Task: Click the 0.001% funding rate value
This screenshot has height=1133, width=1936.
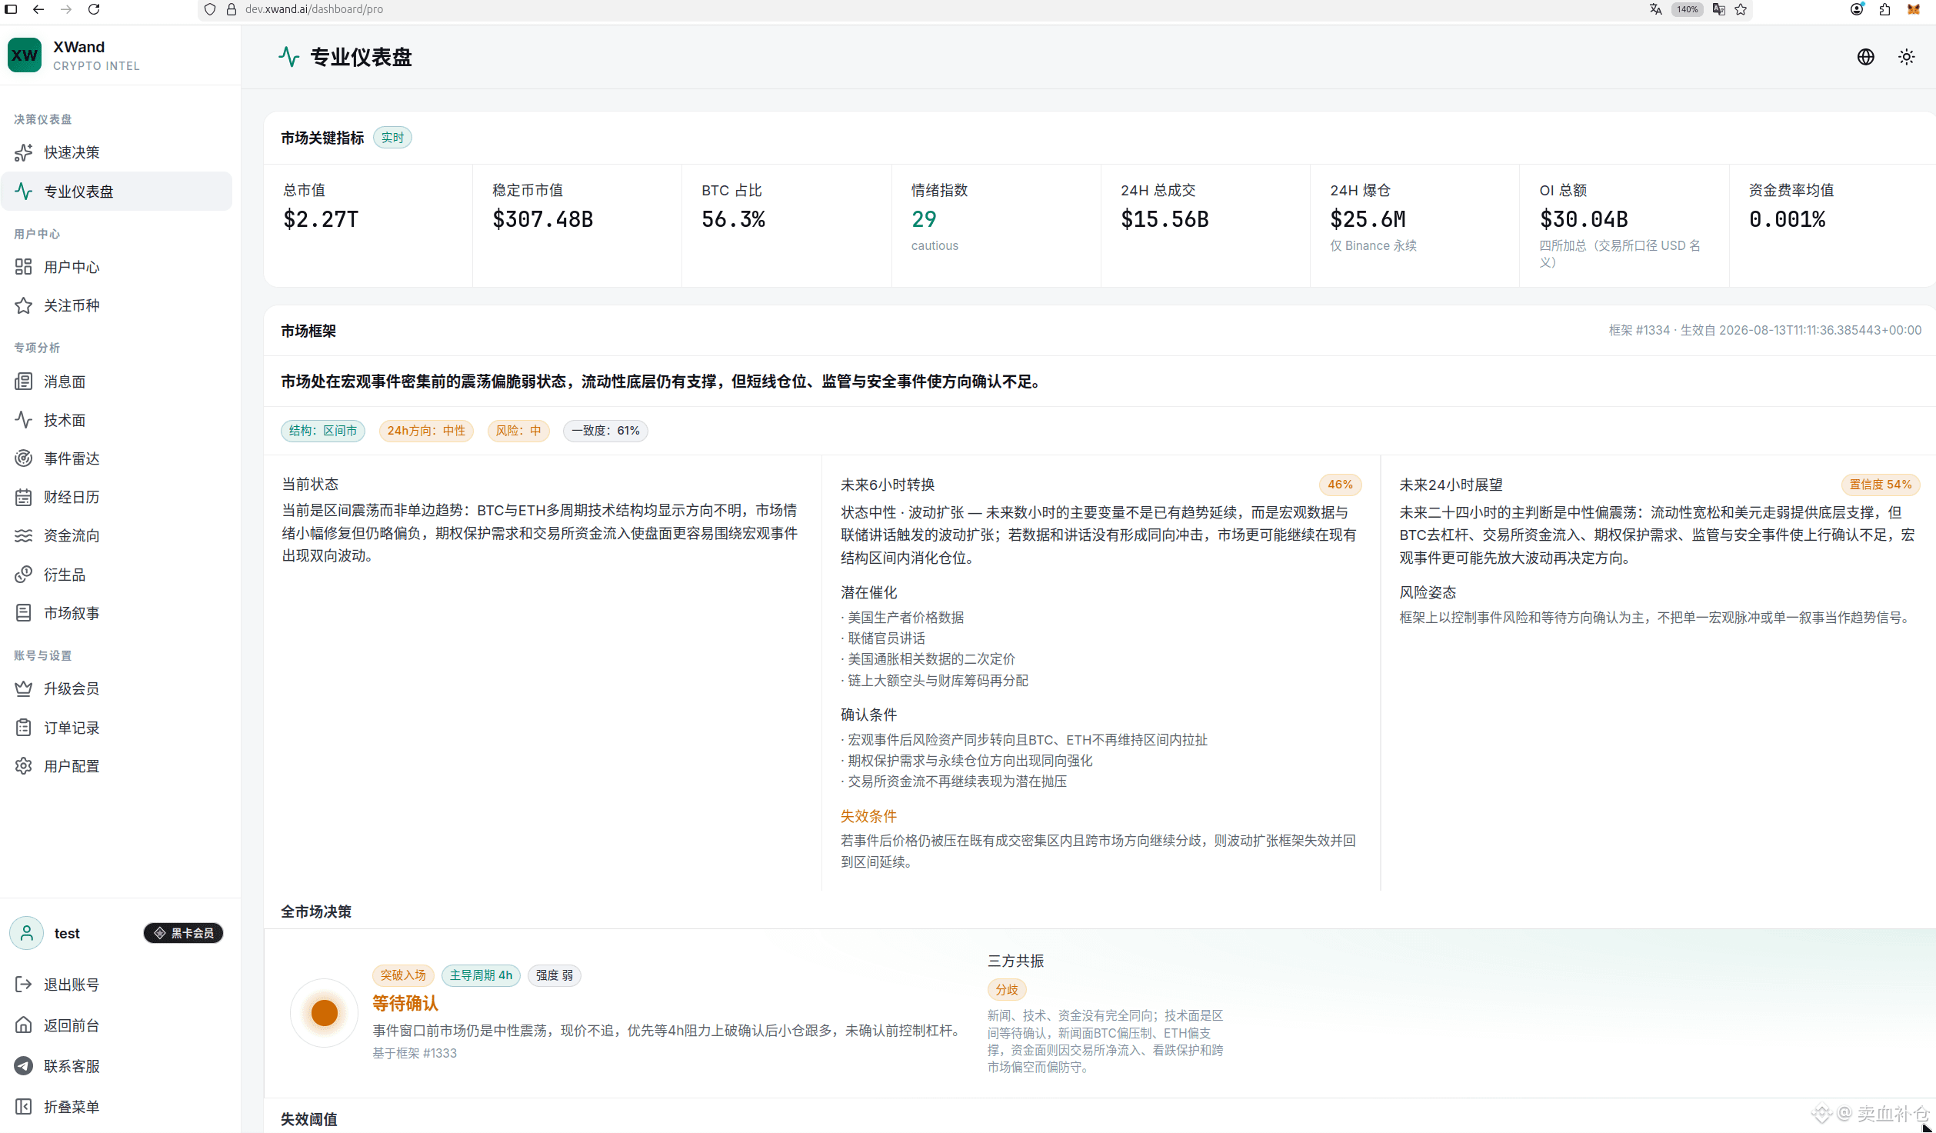Action: pyautogui.click(x=1787, y=220)
